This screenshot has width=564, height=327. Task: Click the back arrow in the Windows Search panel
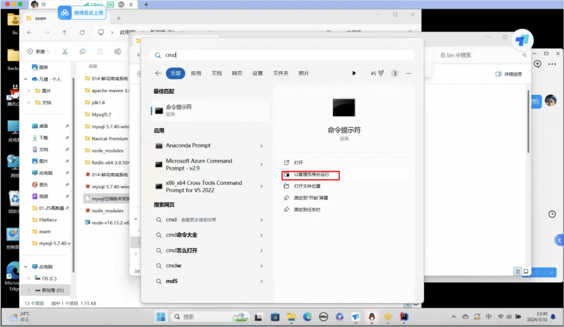point(158,73)
